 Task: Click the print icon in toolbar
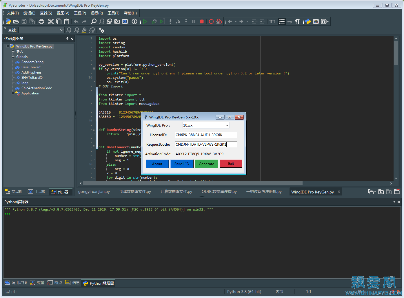[41, 21]
